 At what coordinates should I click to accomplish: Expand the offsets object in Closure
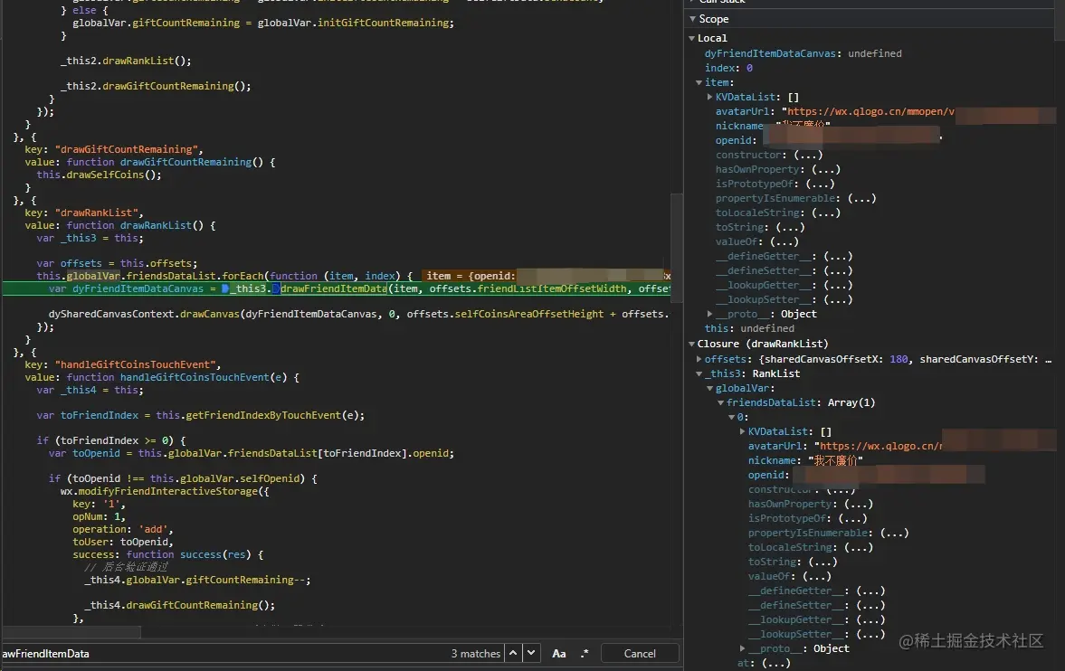699,359
